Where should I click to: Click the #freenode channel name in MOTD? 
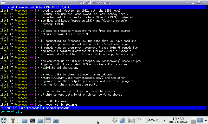pos(125,48)
